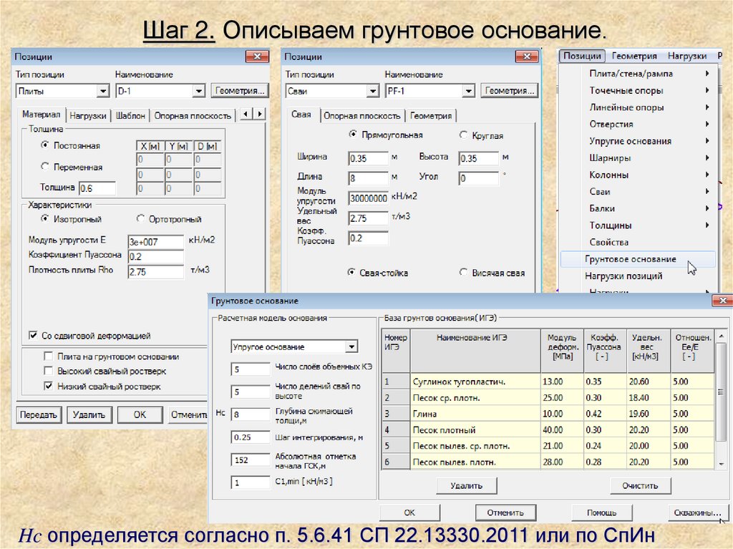Click Передать button
Screen dimensions: 733x549
coord(39,414)
